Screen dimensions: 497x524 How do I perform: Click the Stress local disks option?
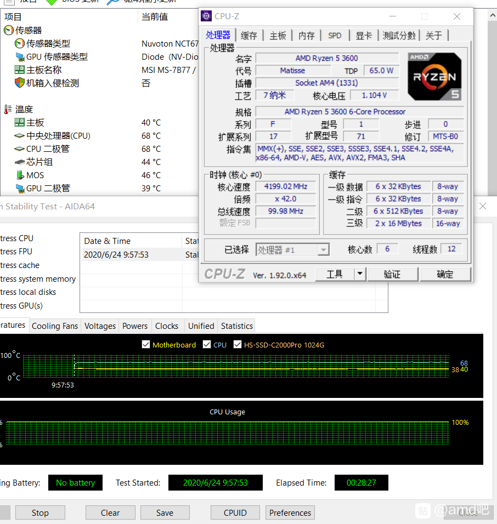click(x=28, y=292)
